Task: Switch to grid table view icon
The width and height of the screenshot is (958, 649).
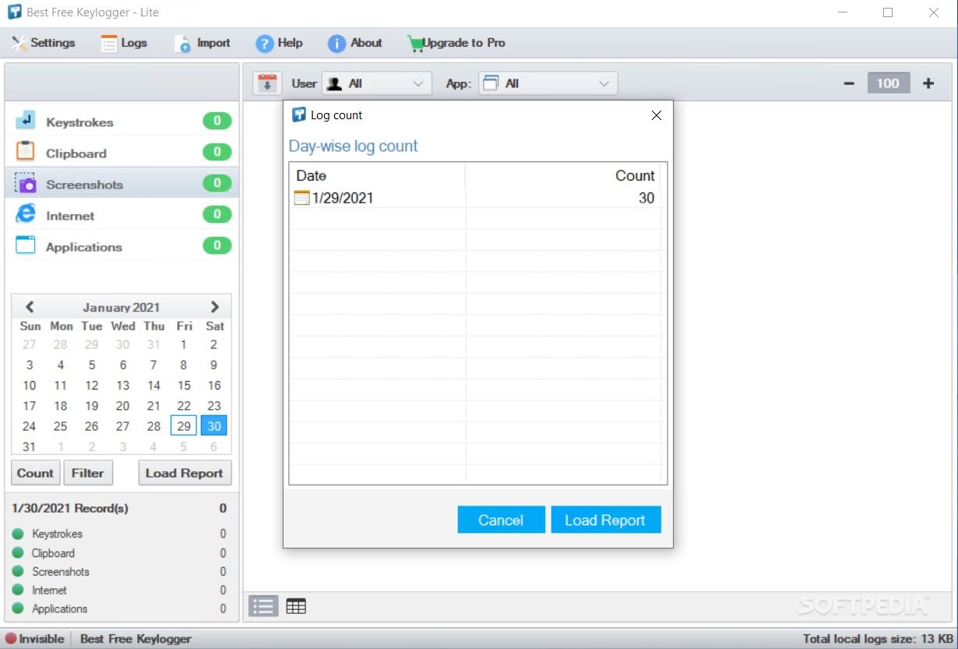Action: coord(296,606)
